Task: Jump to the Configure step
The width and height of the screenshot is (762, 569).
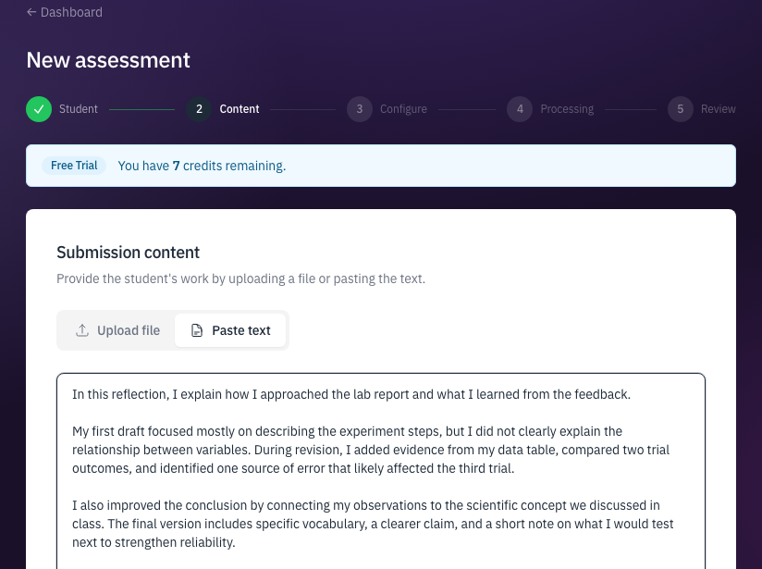Action: pos(403,108)
